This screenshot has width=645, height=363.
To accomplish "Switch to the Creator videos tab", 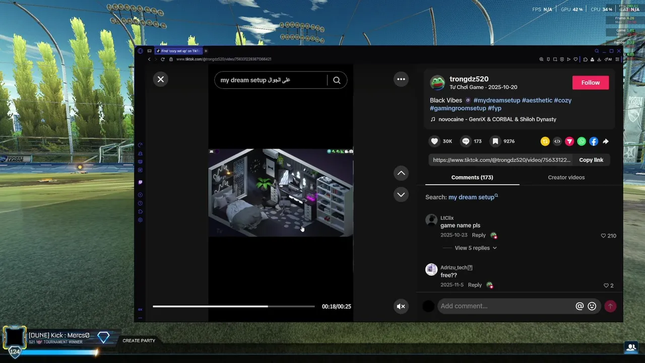I will point(566,177).
